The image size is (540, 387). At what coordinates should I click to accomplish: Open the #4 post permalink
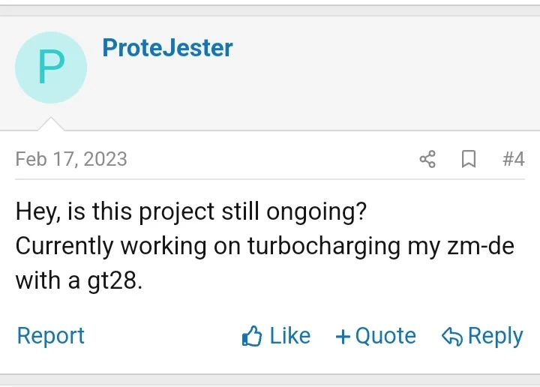click(513, 159)
